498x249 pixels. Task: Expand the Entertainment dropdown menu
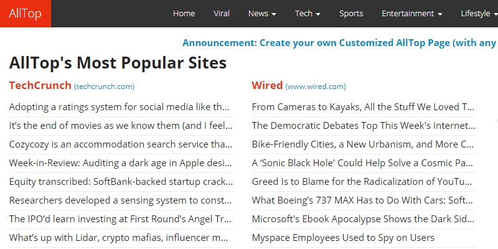[x=412, y=14]
